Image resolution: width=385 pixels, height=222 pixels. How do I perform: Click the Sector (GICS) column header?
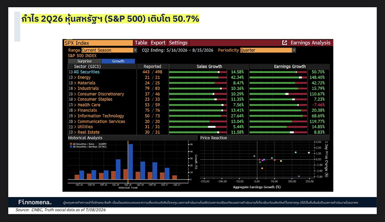tap(87, 66)
